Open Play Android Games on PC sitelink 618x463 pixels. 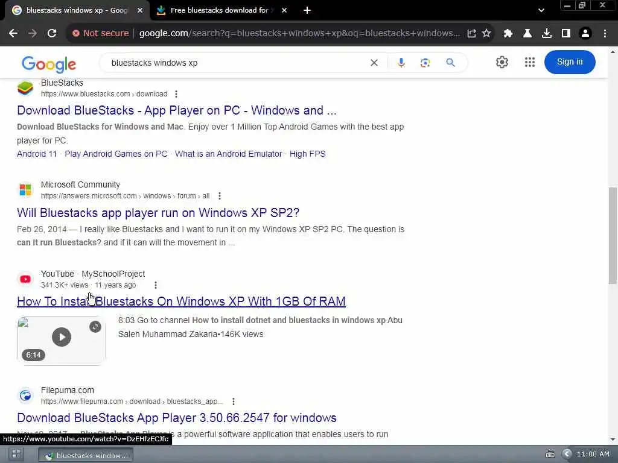click(x=116, y=154)
